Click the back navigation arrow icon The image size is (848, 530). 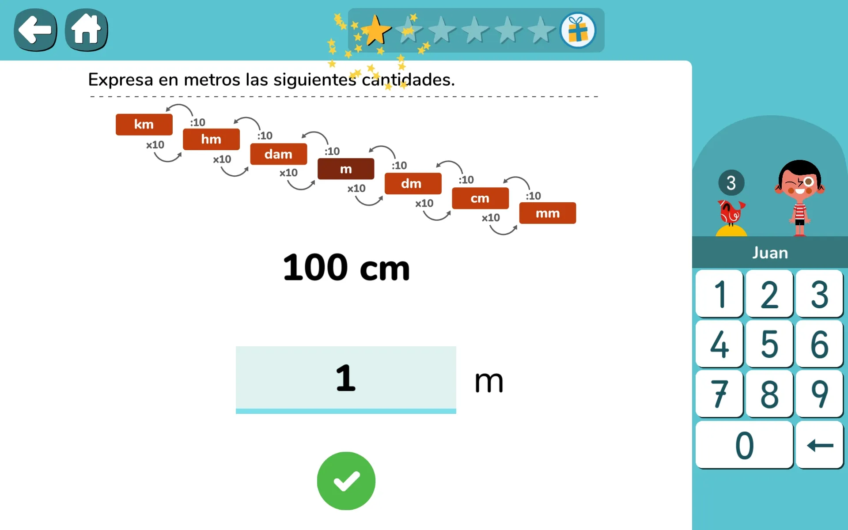(x=34, y=30)
